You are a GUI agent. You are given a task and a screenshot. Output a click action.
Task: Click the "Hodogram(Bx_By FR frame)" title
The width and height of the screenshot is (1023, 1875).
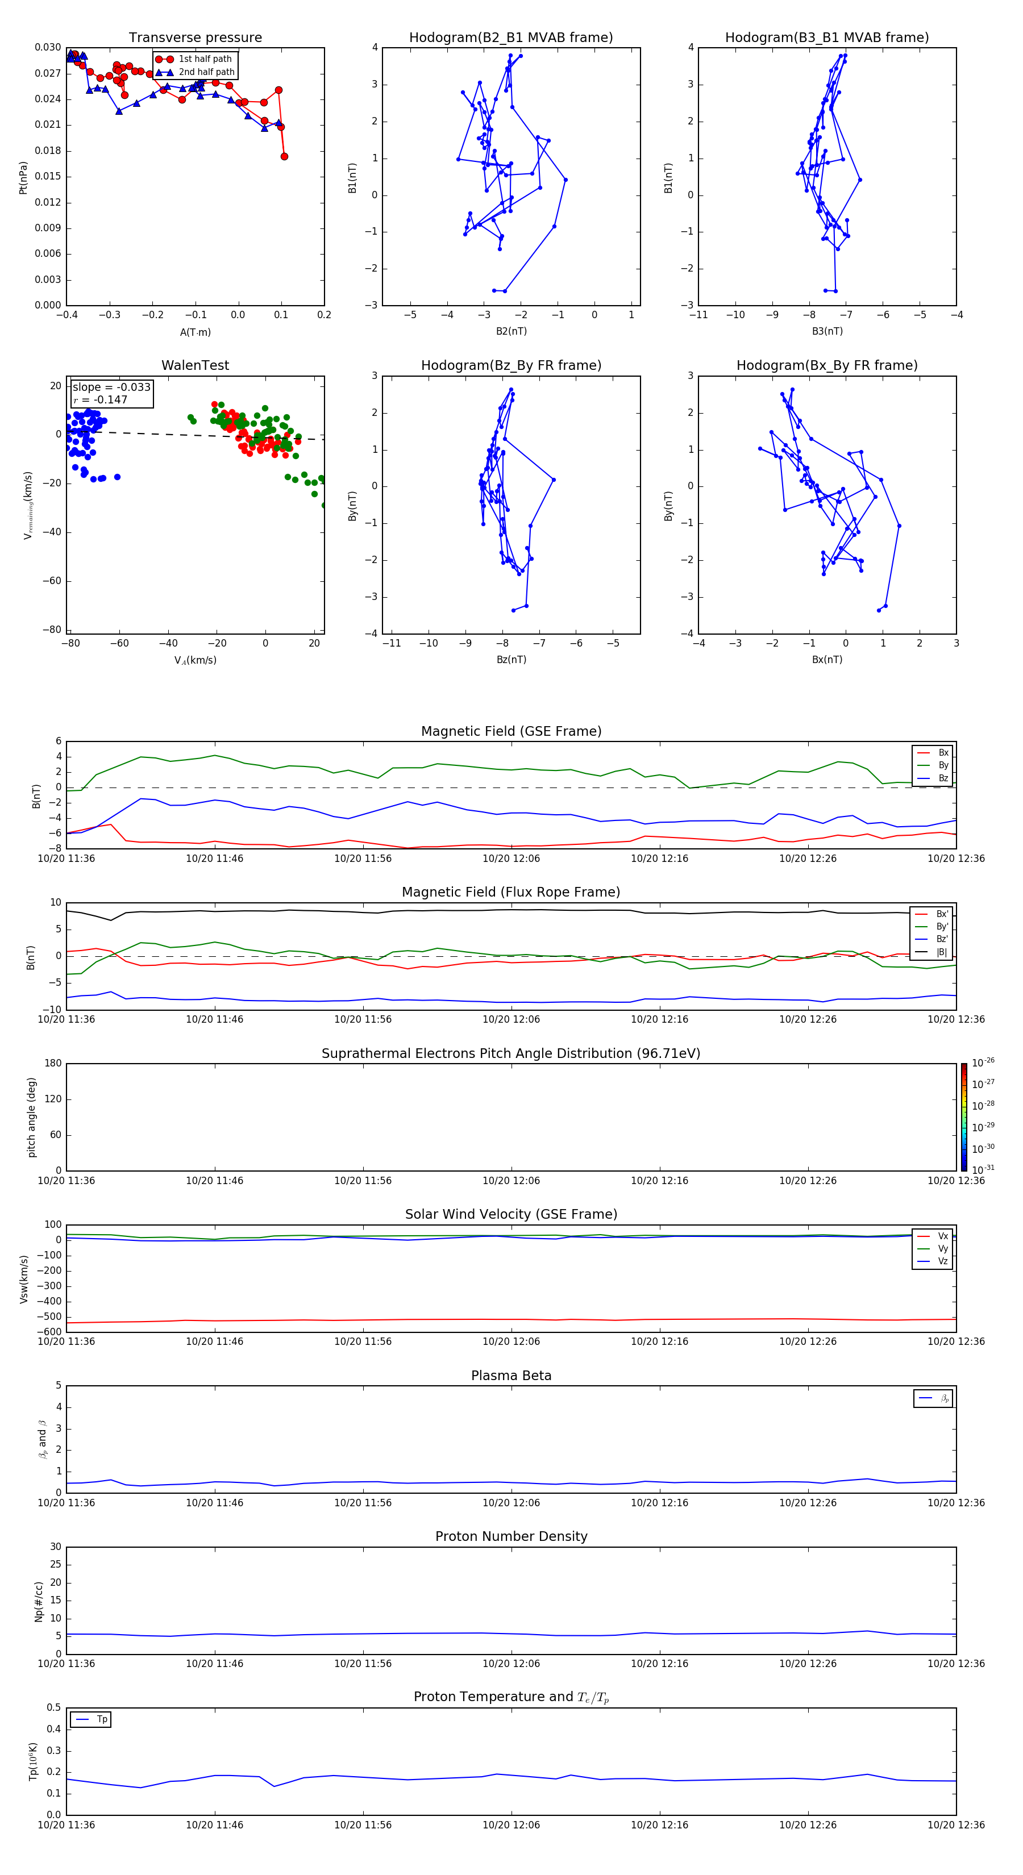click(x=827, y=365)
